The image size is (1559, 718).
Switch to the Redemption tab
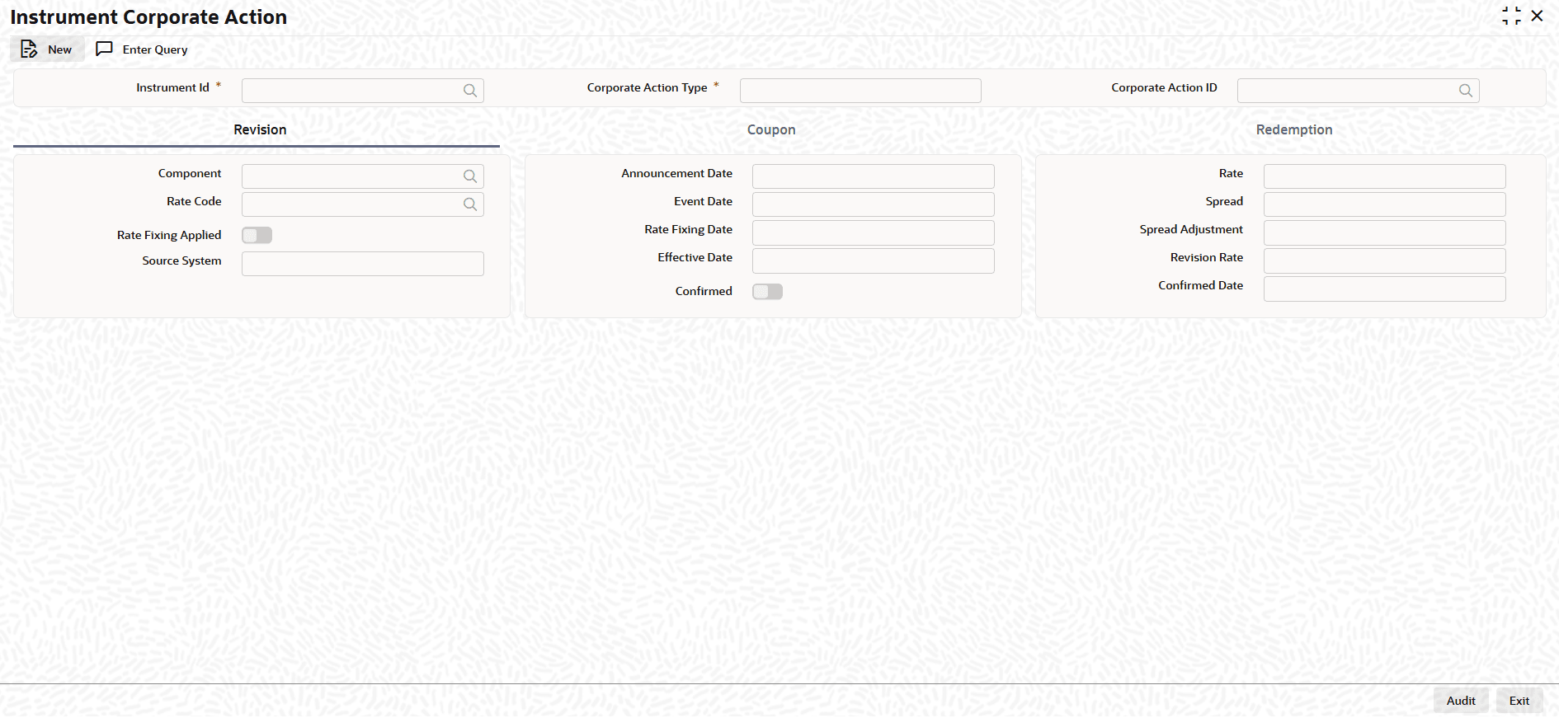1294,130
